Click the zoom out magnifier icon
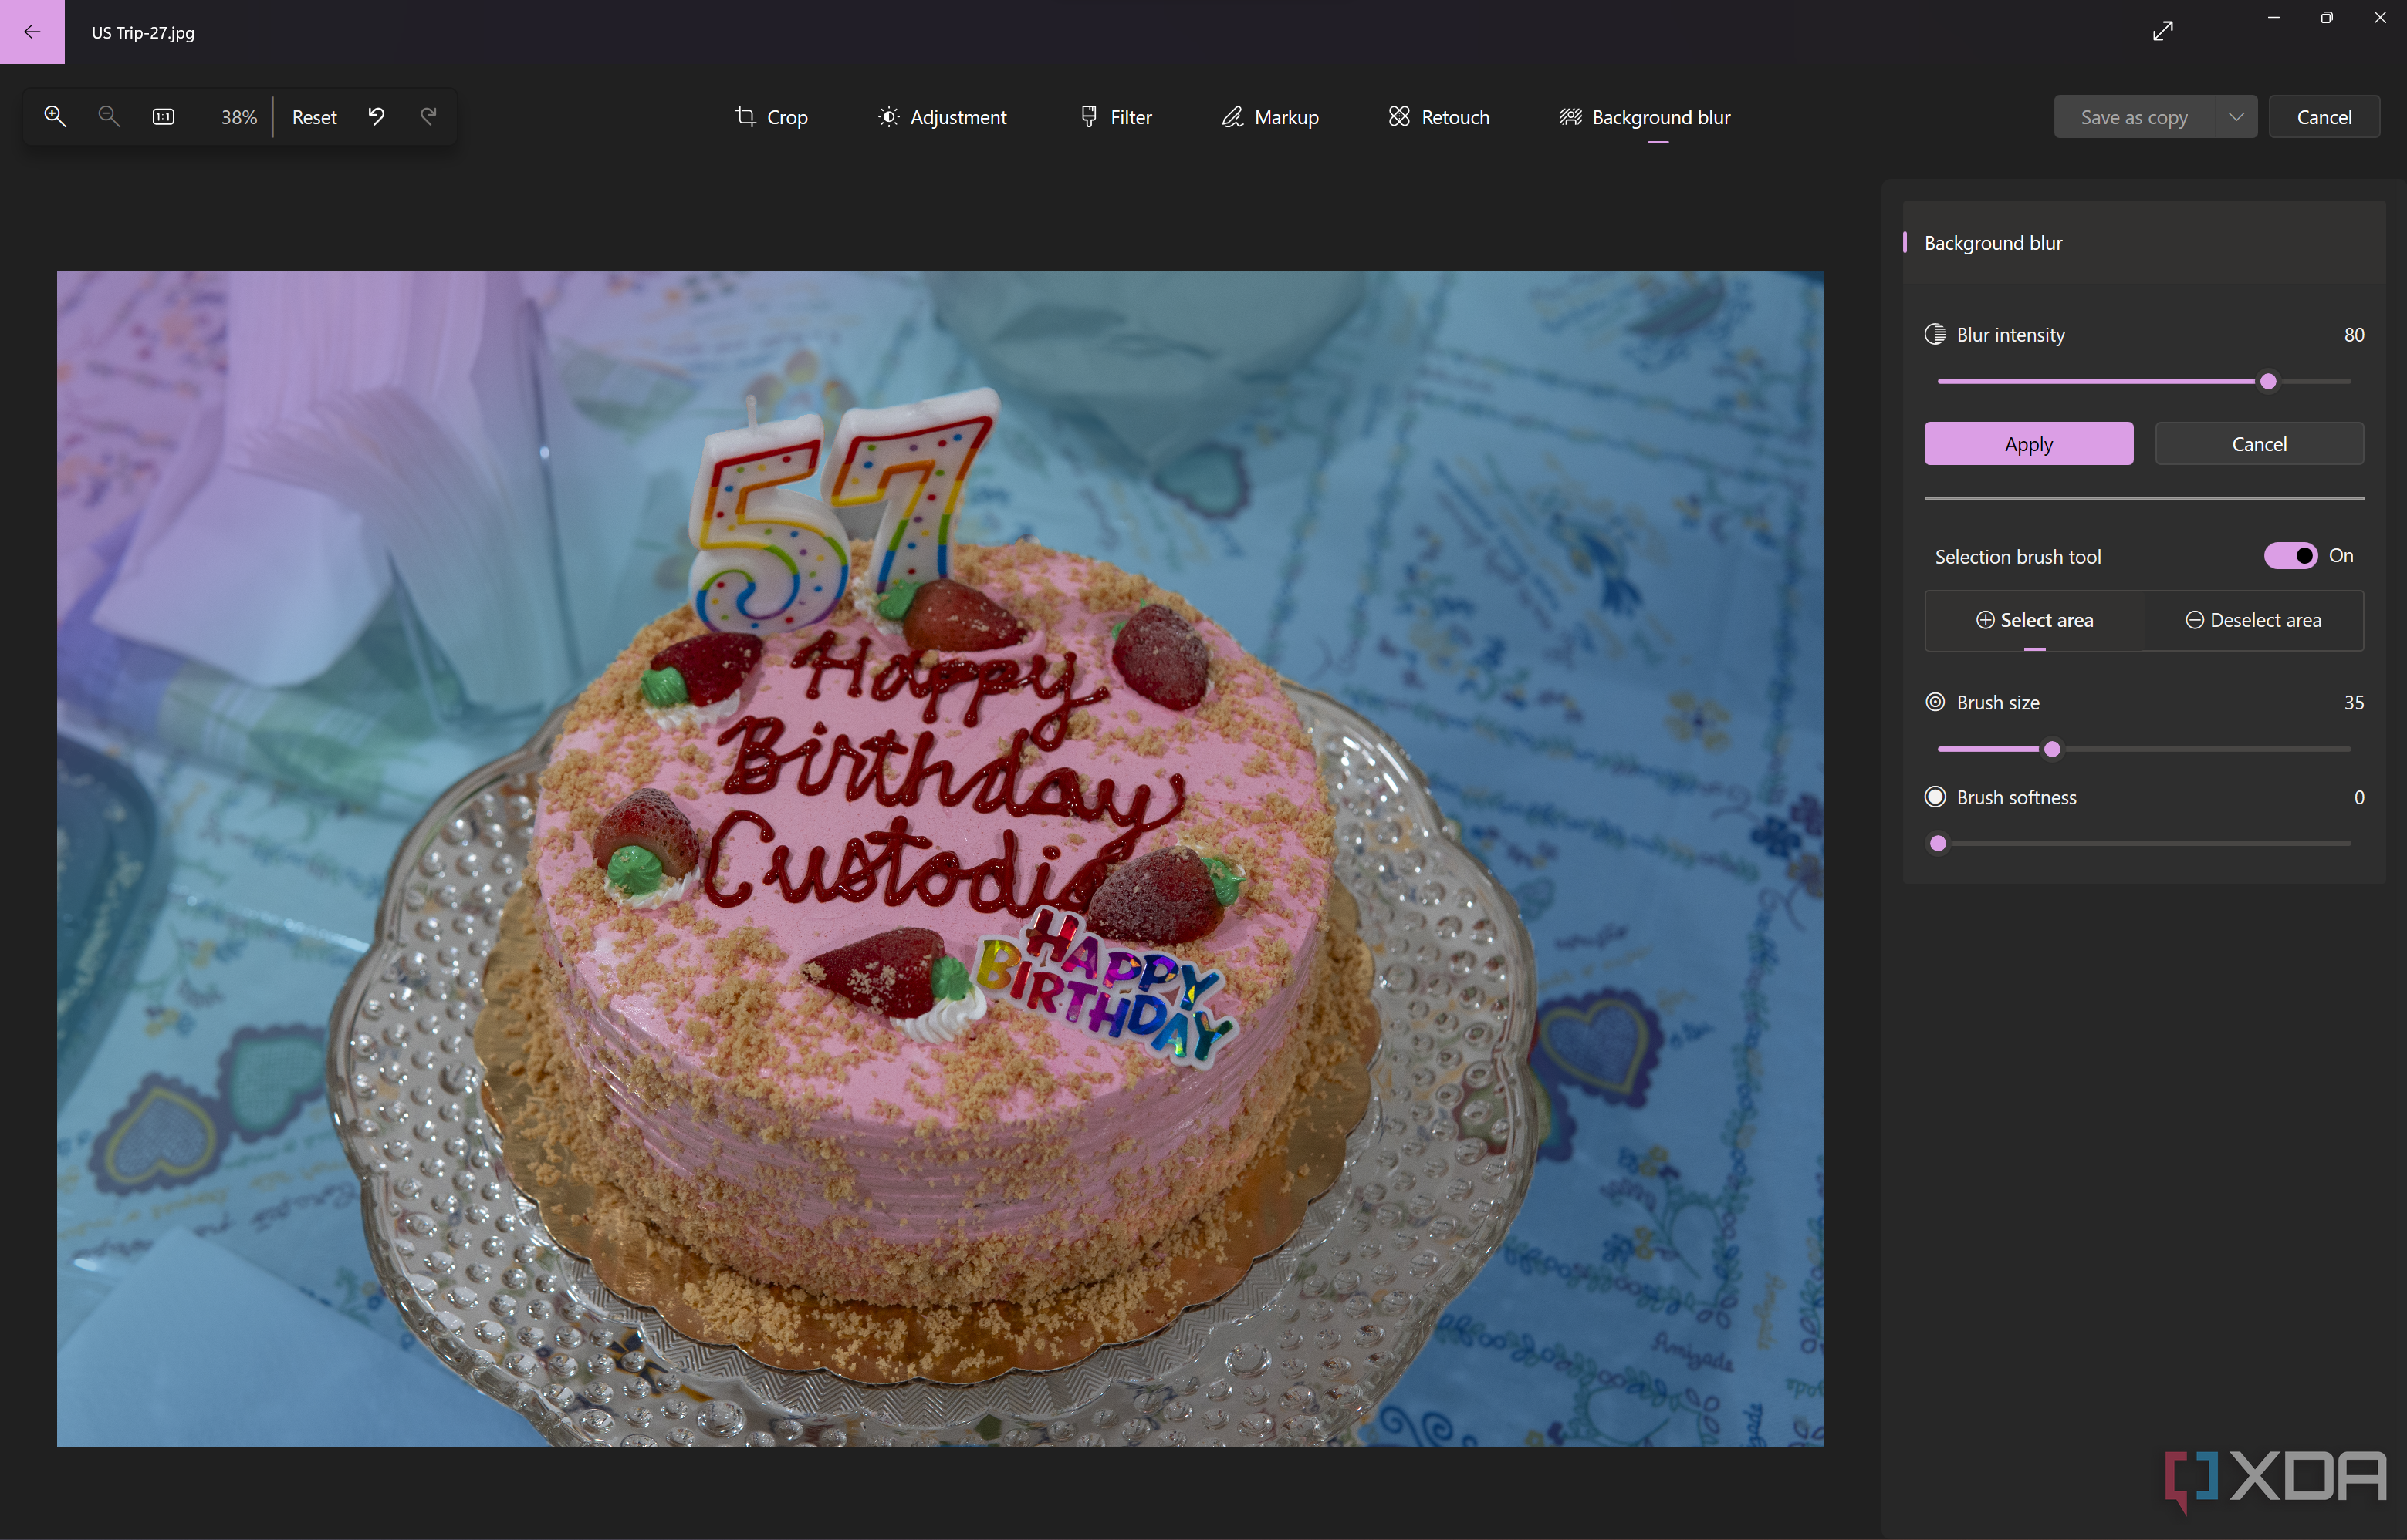 pyautogui.click(x=107, y=116)
